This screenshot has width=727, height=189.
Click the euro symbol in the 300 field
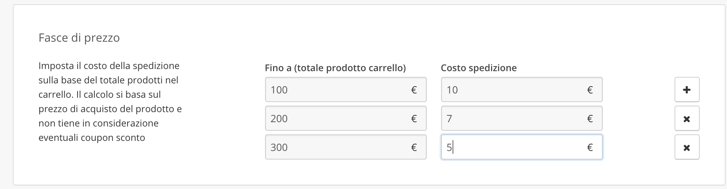click(414, 147)
